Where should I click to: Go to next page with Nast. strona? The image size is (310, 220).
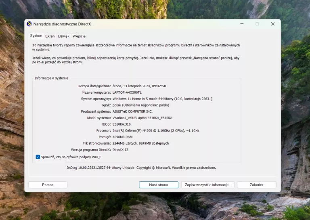pyautogui.click(x=159, y=184)
